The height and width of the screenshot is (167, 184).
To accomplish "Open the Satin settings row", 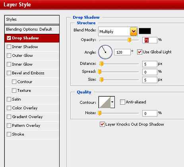I will 32,99.
